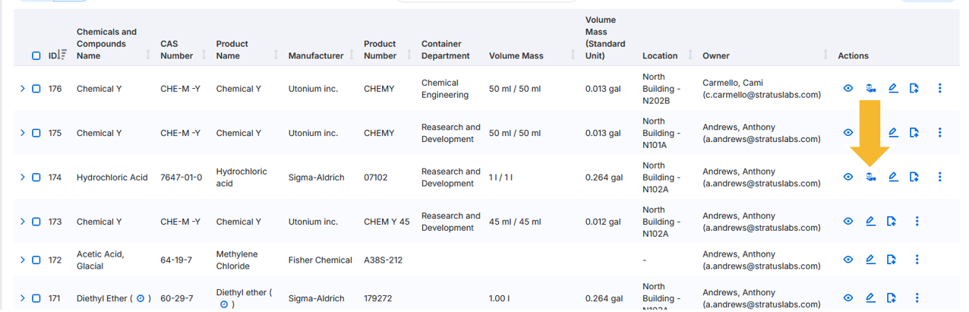Click the Fisher Chemical manufacturer cell
Image resolution: width=969 pixels, height=312 pixels.
point(320,260)
